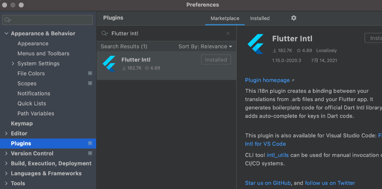382x189 pixels.
Task: Click the Installed button for Flutter Intl
Action: tap(216, 60)
